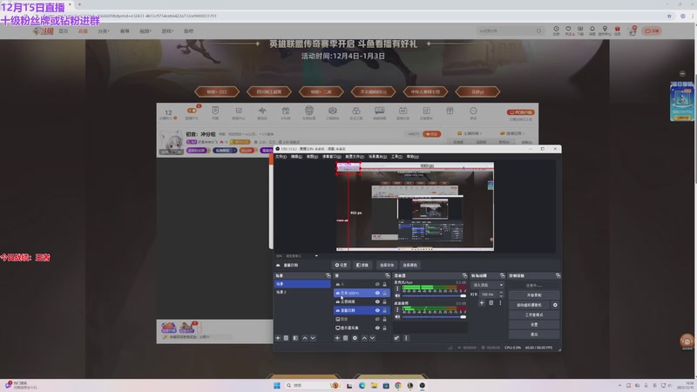This screenshot has height=392, width=697.
Task: Toggle eye icon of source row below 文本 (GDI+)
Action: click(x=377, y=301)
